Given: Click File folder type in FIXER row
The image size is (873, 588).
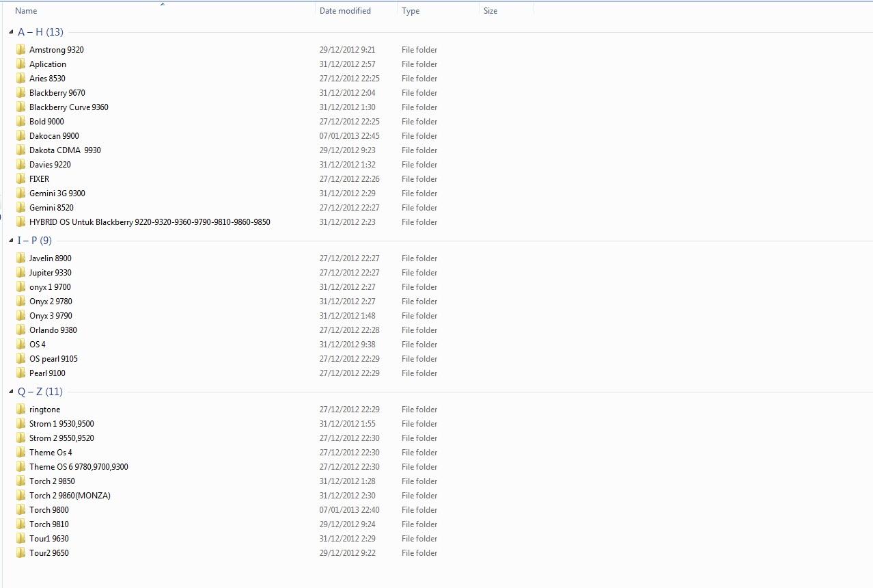Looking at the screenshot, I should pyautogui.click(x=419, y=179).
